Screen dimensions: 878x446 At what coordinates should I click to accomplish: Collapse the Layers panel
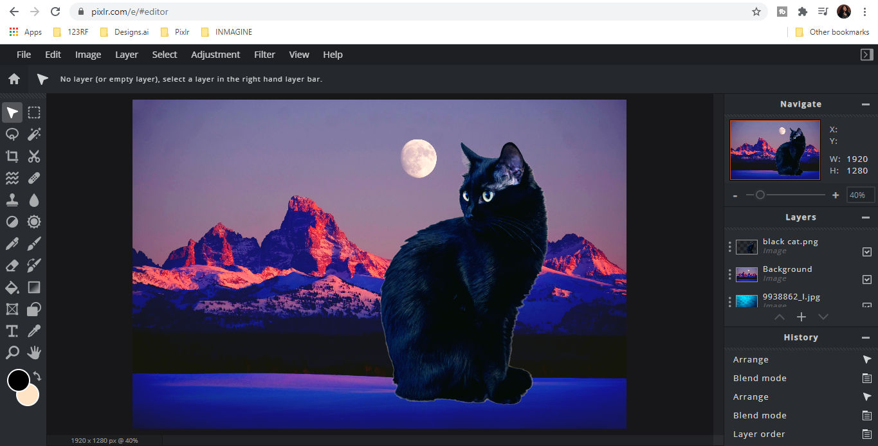[x=866, y=217]
